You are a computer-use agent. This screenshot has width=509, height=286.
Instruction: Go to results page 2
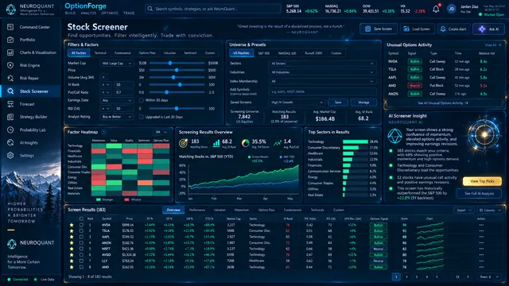(406, 276)
